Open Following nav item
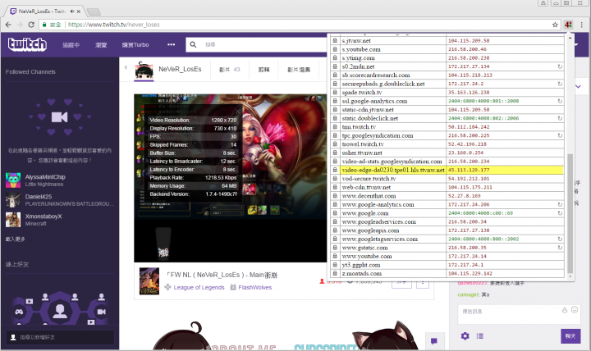The height and width of the screenshot is (351, 591). pyautogui.click(x=71, y=45)
